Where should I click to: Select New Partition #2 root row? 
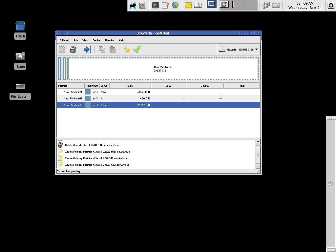coord(158,98)
